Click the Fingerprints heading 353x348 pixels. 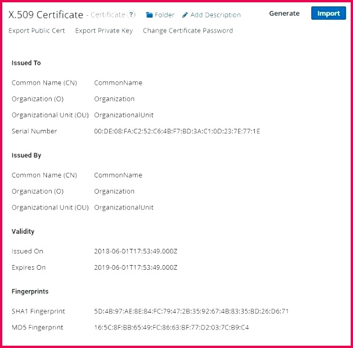click(x=30, y=292)
